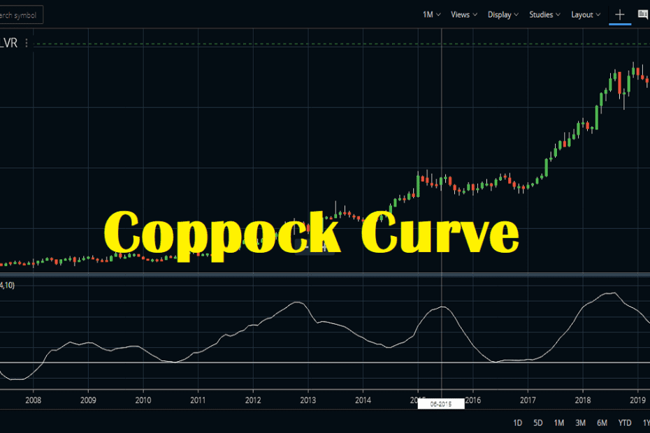The width and height of the screenshot is (650, 433).
Task: Select the 1D time range
Action: (x=518, y=423)
